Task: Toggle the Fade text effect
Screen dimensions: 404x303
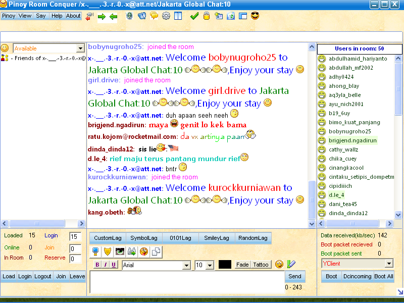Action: click(242, 265)
